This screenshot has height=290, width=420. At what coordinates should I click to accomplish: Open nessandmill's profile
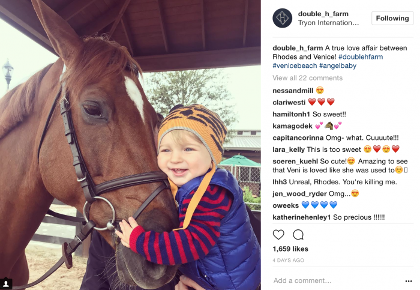click(293, 91)
